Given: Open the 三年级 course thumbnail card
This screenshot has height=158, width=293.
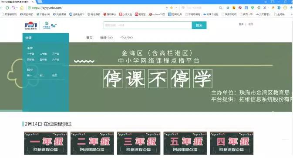Looking at the screenshot, I should pyautogui.click(x=138, y=143).
